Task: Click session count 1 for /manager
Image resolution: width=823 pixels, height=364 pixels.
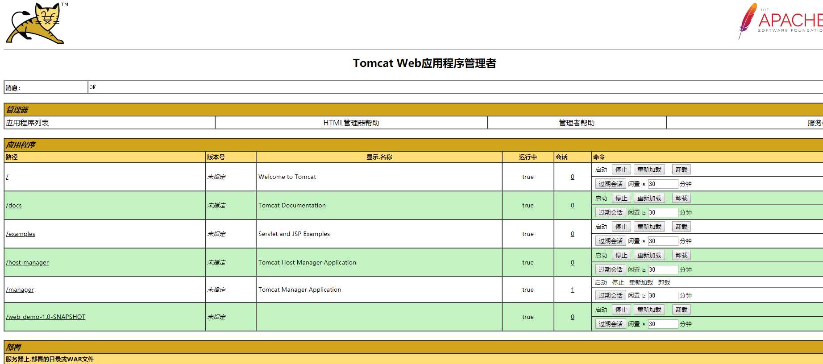Action: click(x=573, y=290)
